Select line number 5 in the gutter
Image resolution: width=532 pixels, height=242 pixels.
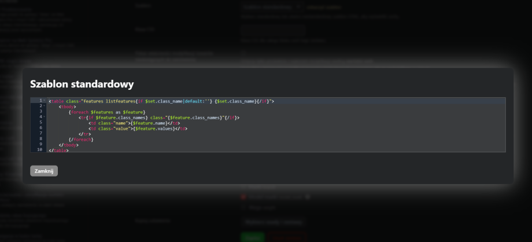pos(40,123)
